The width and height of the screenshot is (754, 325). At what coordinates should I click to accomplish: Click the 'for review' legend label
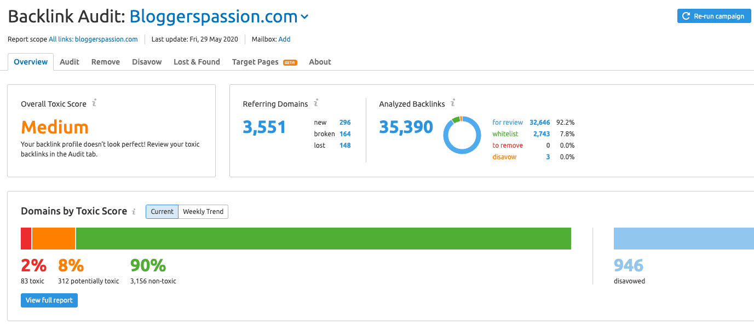tap(508, 123)
